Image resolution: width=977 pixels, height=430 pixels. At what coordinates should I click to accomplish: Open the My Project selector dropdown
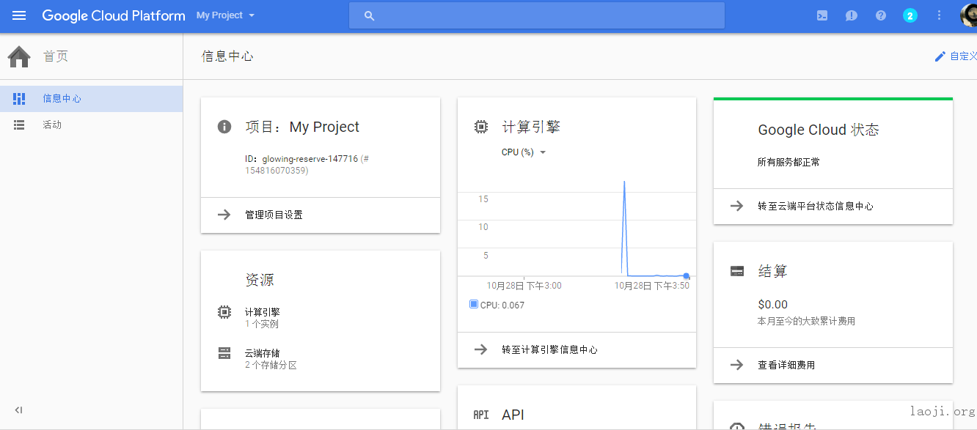tap(226, 15)
